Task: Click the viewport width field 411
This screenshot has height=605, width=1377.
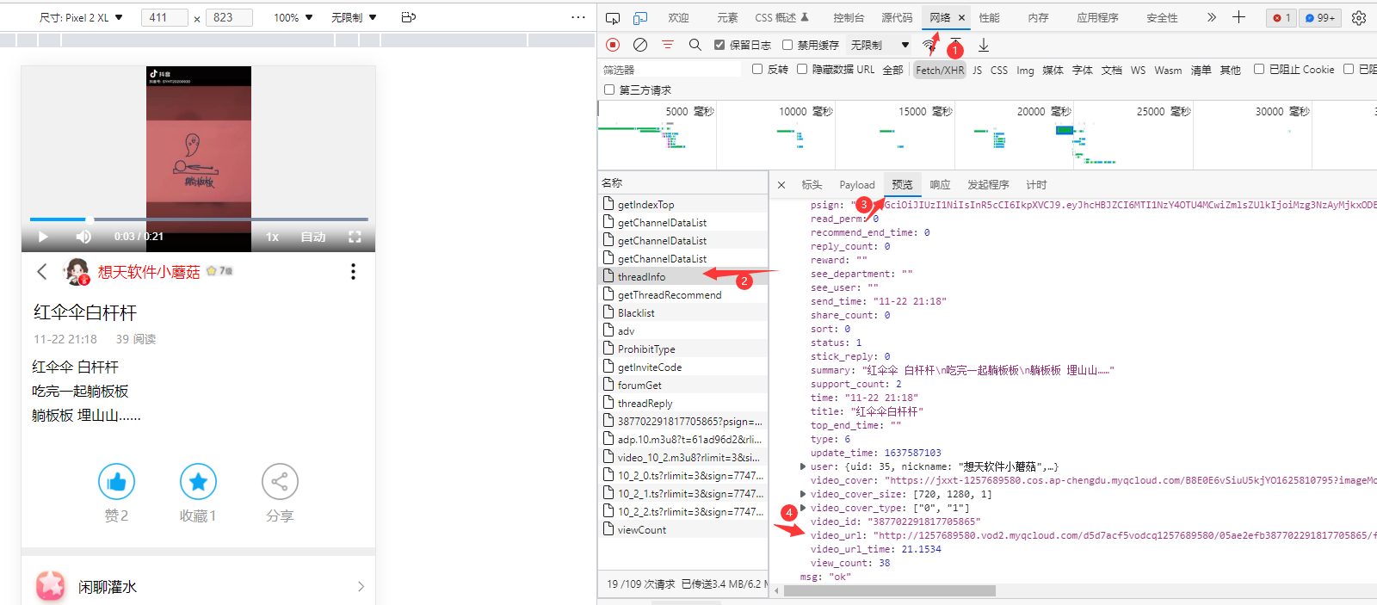Action: point(164,17)
